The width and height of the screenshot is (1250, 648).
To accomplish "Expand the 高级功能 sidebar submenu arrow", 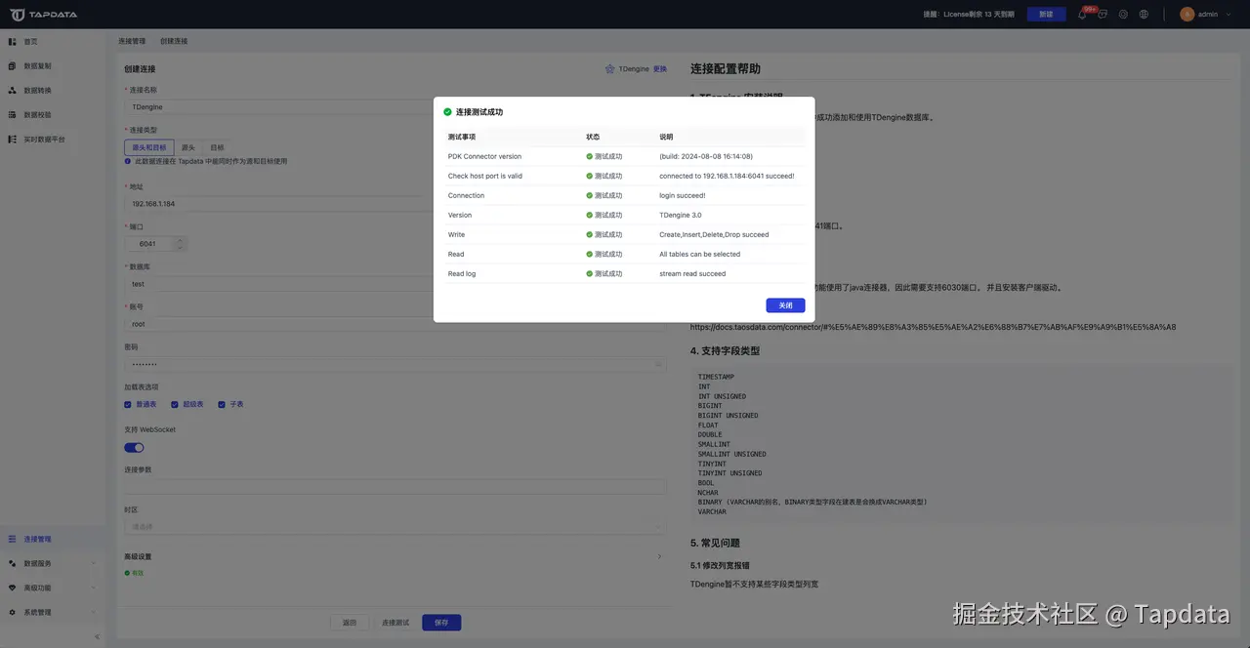I will point(94,587).
